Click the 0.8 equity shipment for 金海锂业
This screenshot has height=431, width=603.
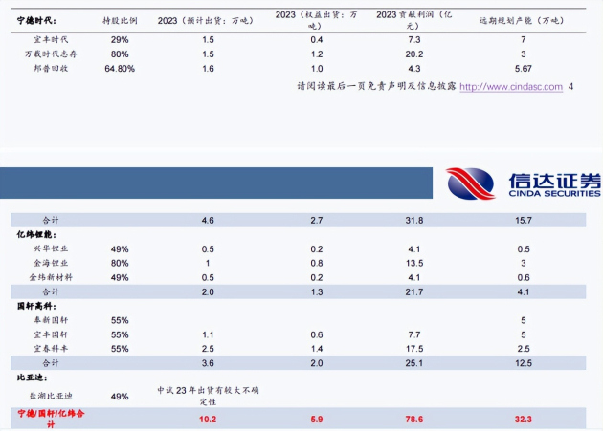(x=317, y=264)
